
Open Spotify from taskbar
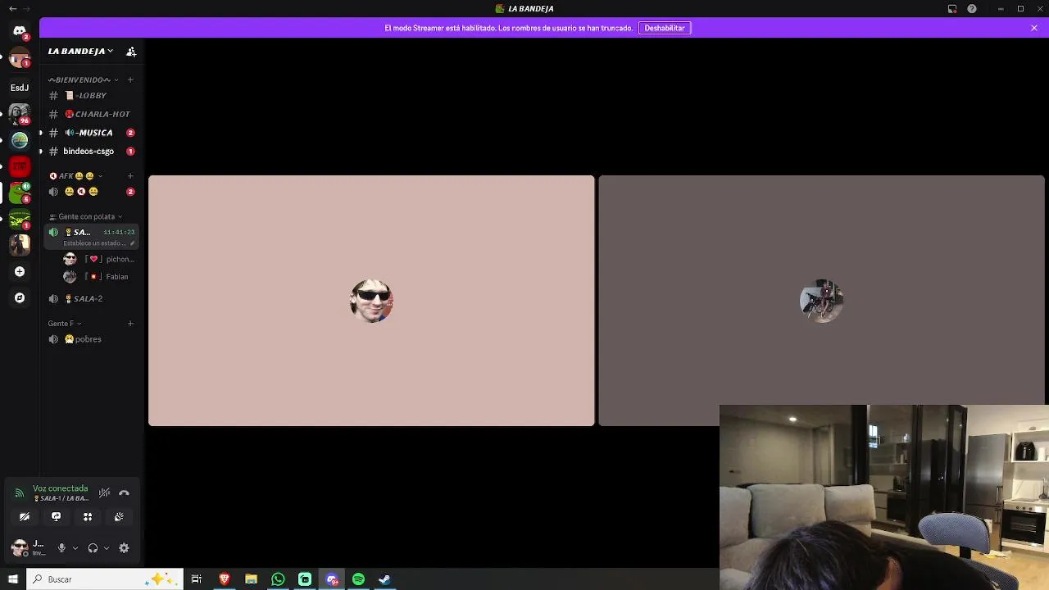coord(359,579)
